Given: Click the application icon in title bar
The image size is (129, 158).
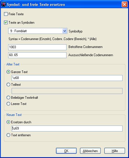Looking at the screenshot, I should tap(4, 5).
